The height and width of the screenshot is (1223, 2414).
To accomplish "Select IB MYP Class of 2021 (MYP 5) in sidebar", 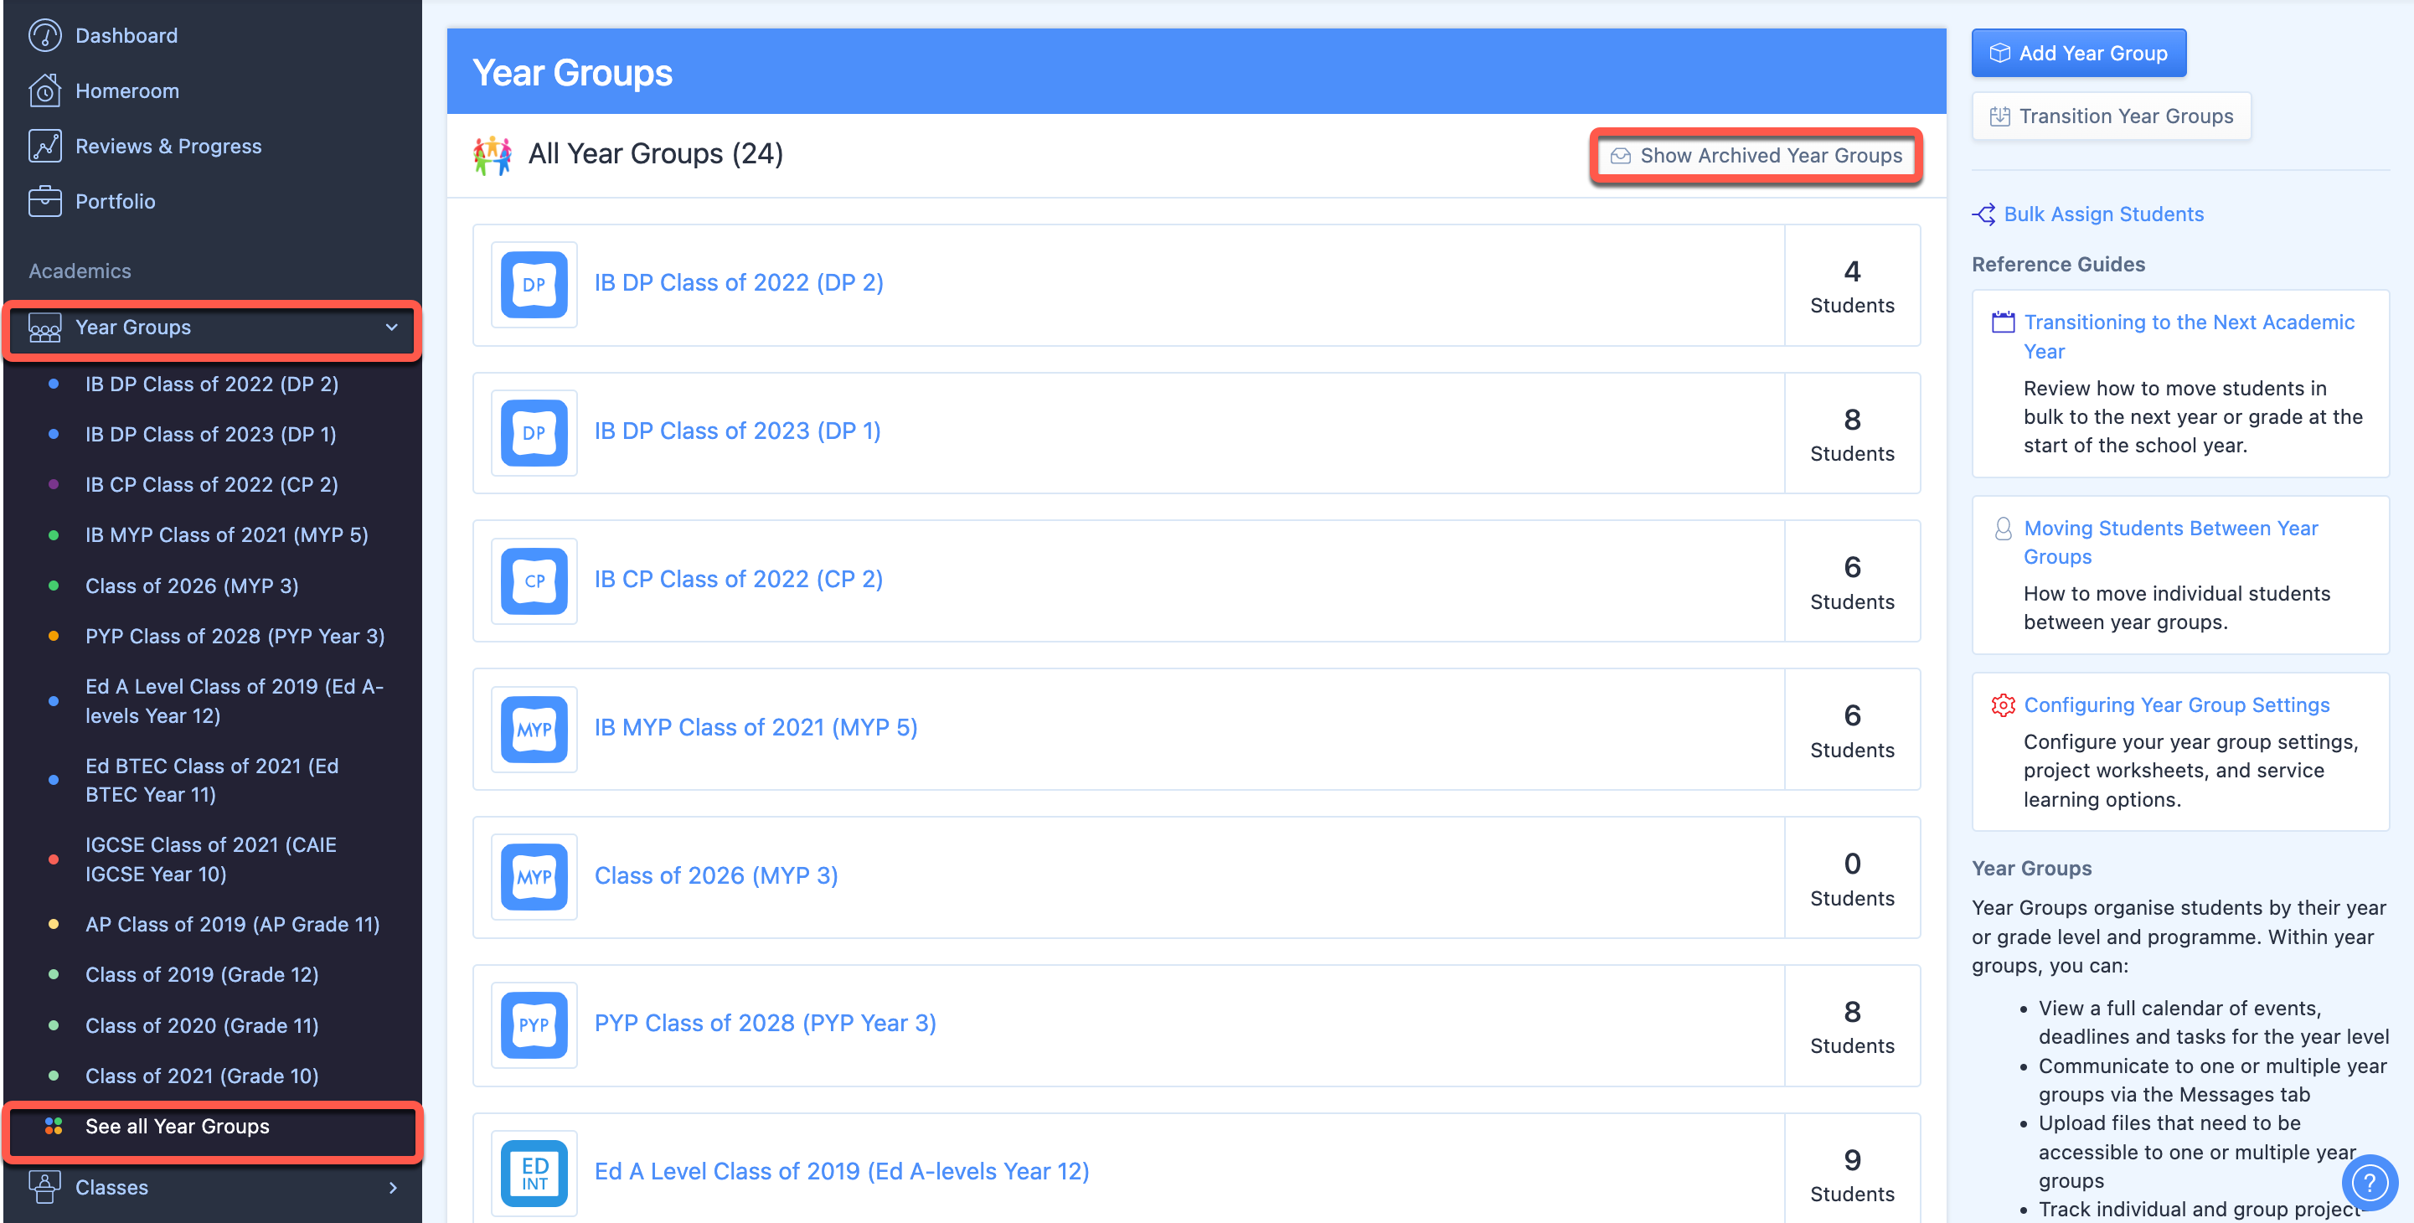I will click(227, 535).
